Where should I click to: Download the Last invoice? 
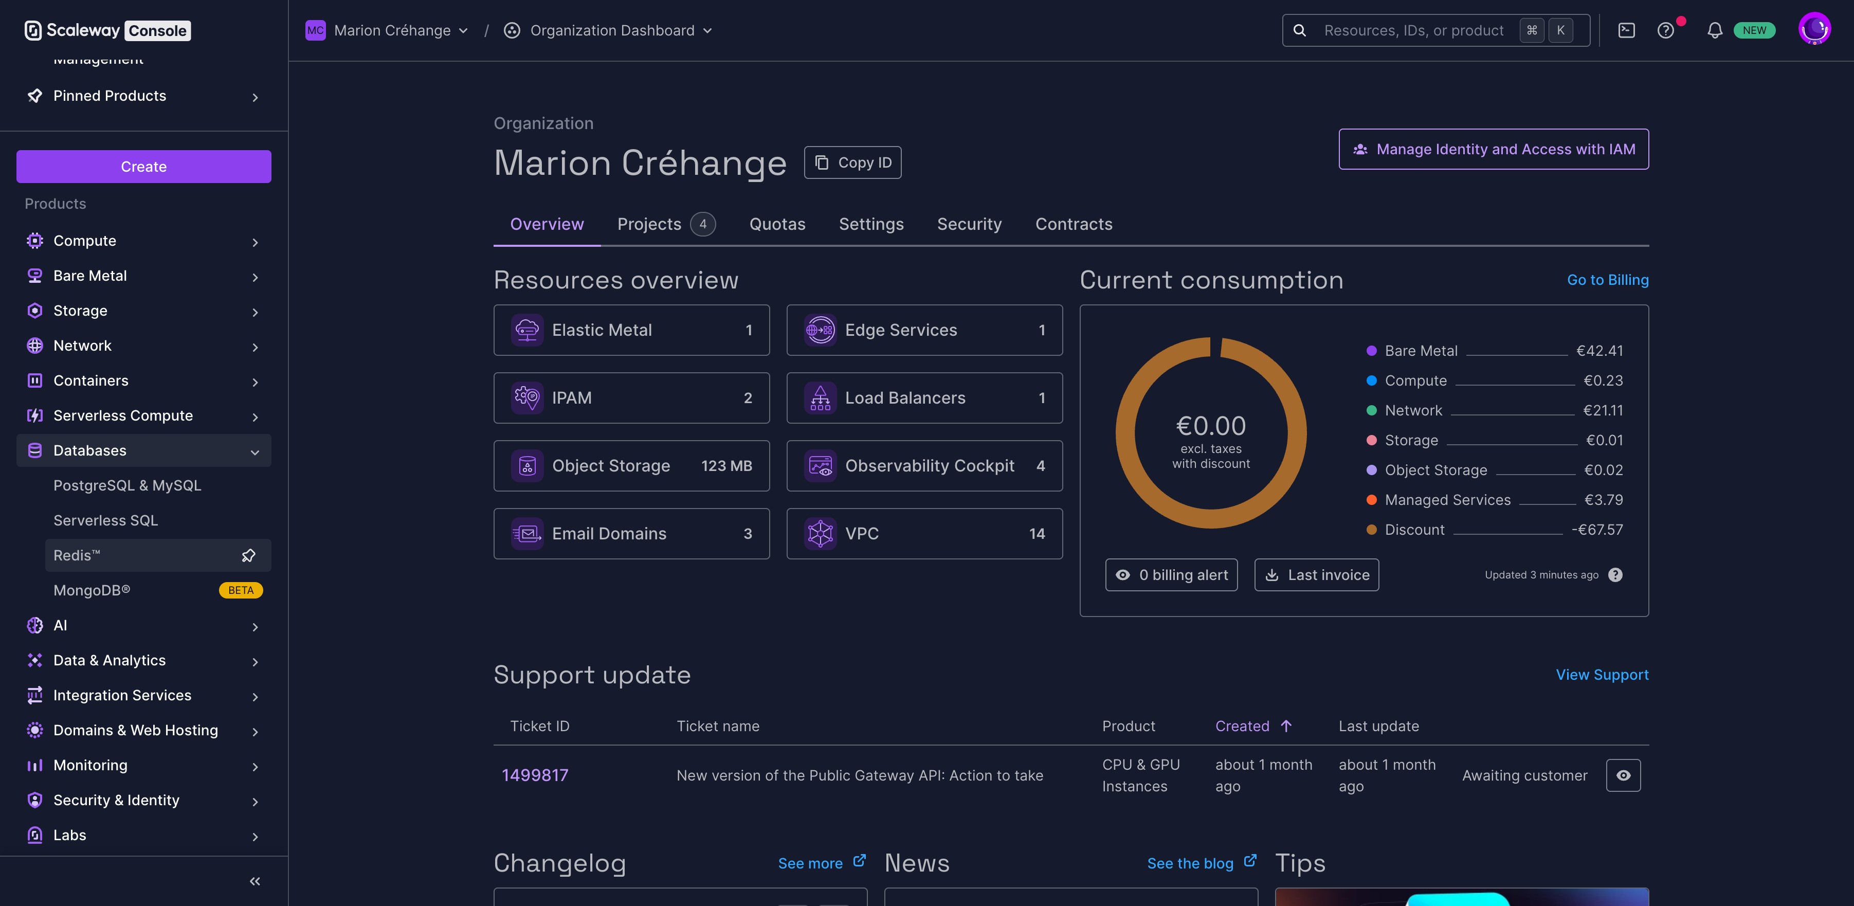point(1316,575)
